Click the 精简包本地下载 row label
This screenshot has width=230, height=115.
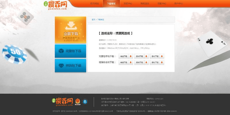pos(107,62)
